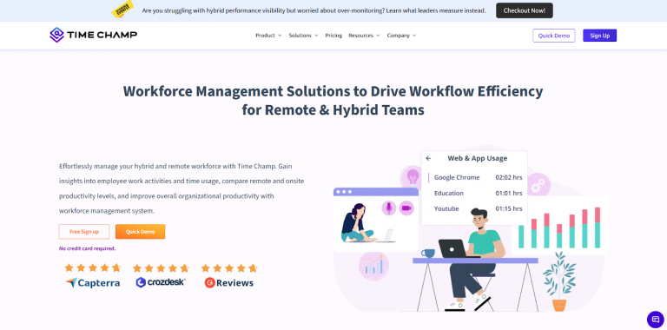Open the Crozdesk rating logo
667x330 pixels.
161,282
